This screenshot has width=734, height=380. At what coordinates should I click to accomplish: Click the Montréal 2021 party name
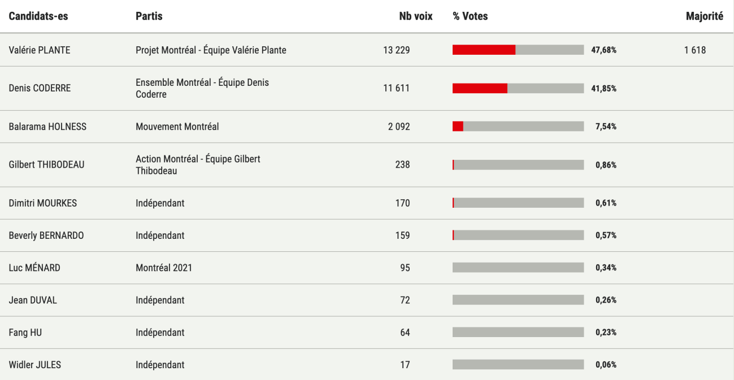pos(164,268)
